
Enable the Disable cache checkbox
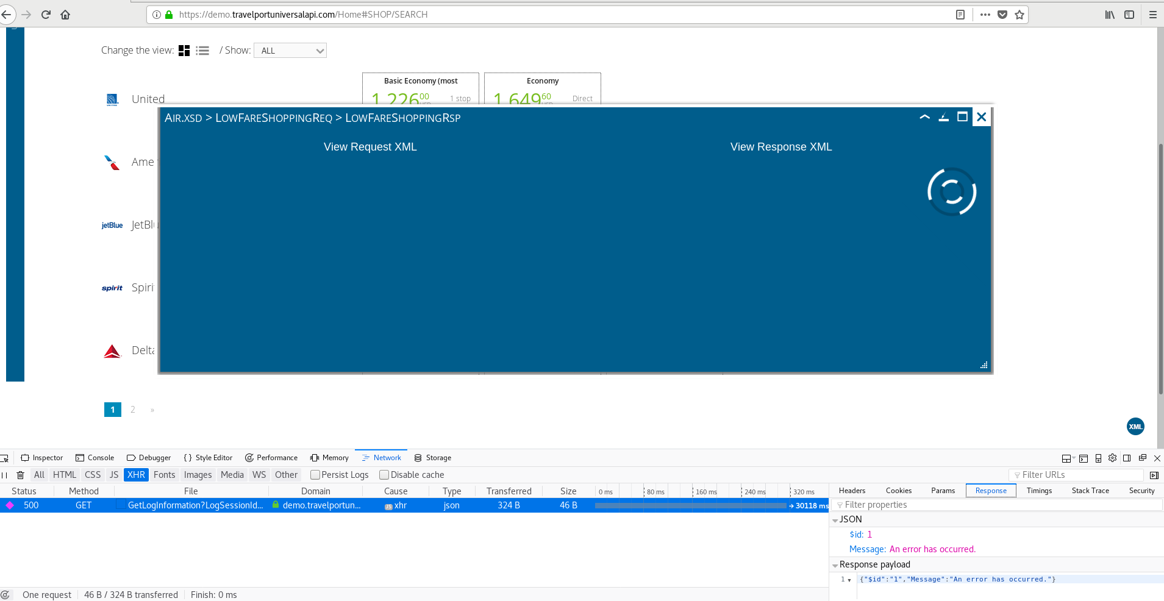tap(384, 475)
